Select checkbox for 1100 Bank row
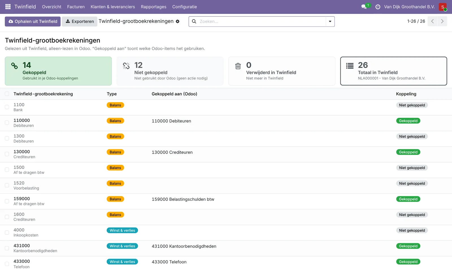The width and height of the screenshot is (452, 271). pyautogui.click(x=7, y=107)
